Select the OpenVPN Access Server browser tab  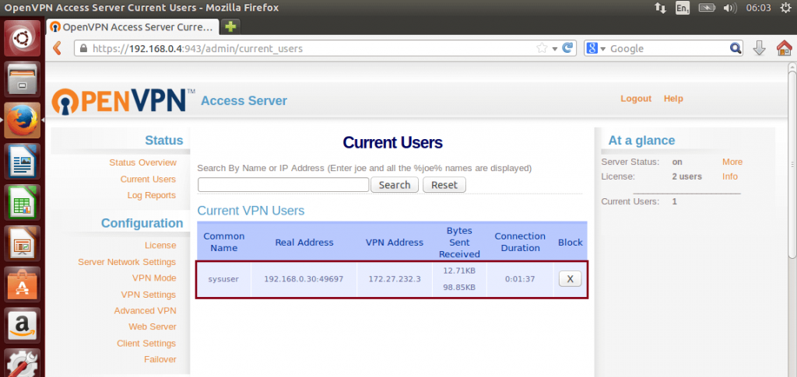133,27
